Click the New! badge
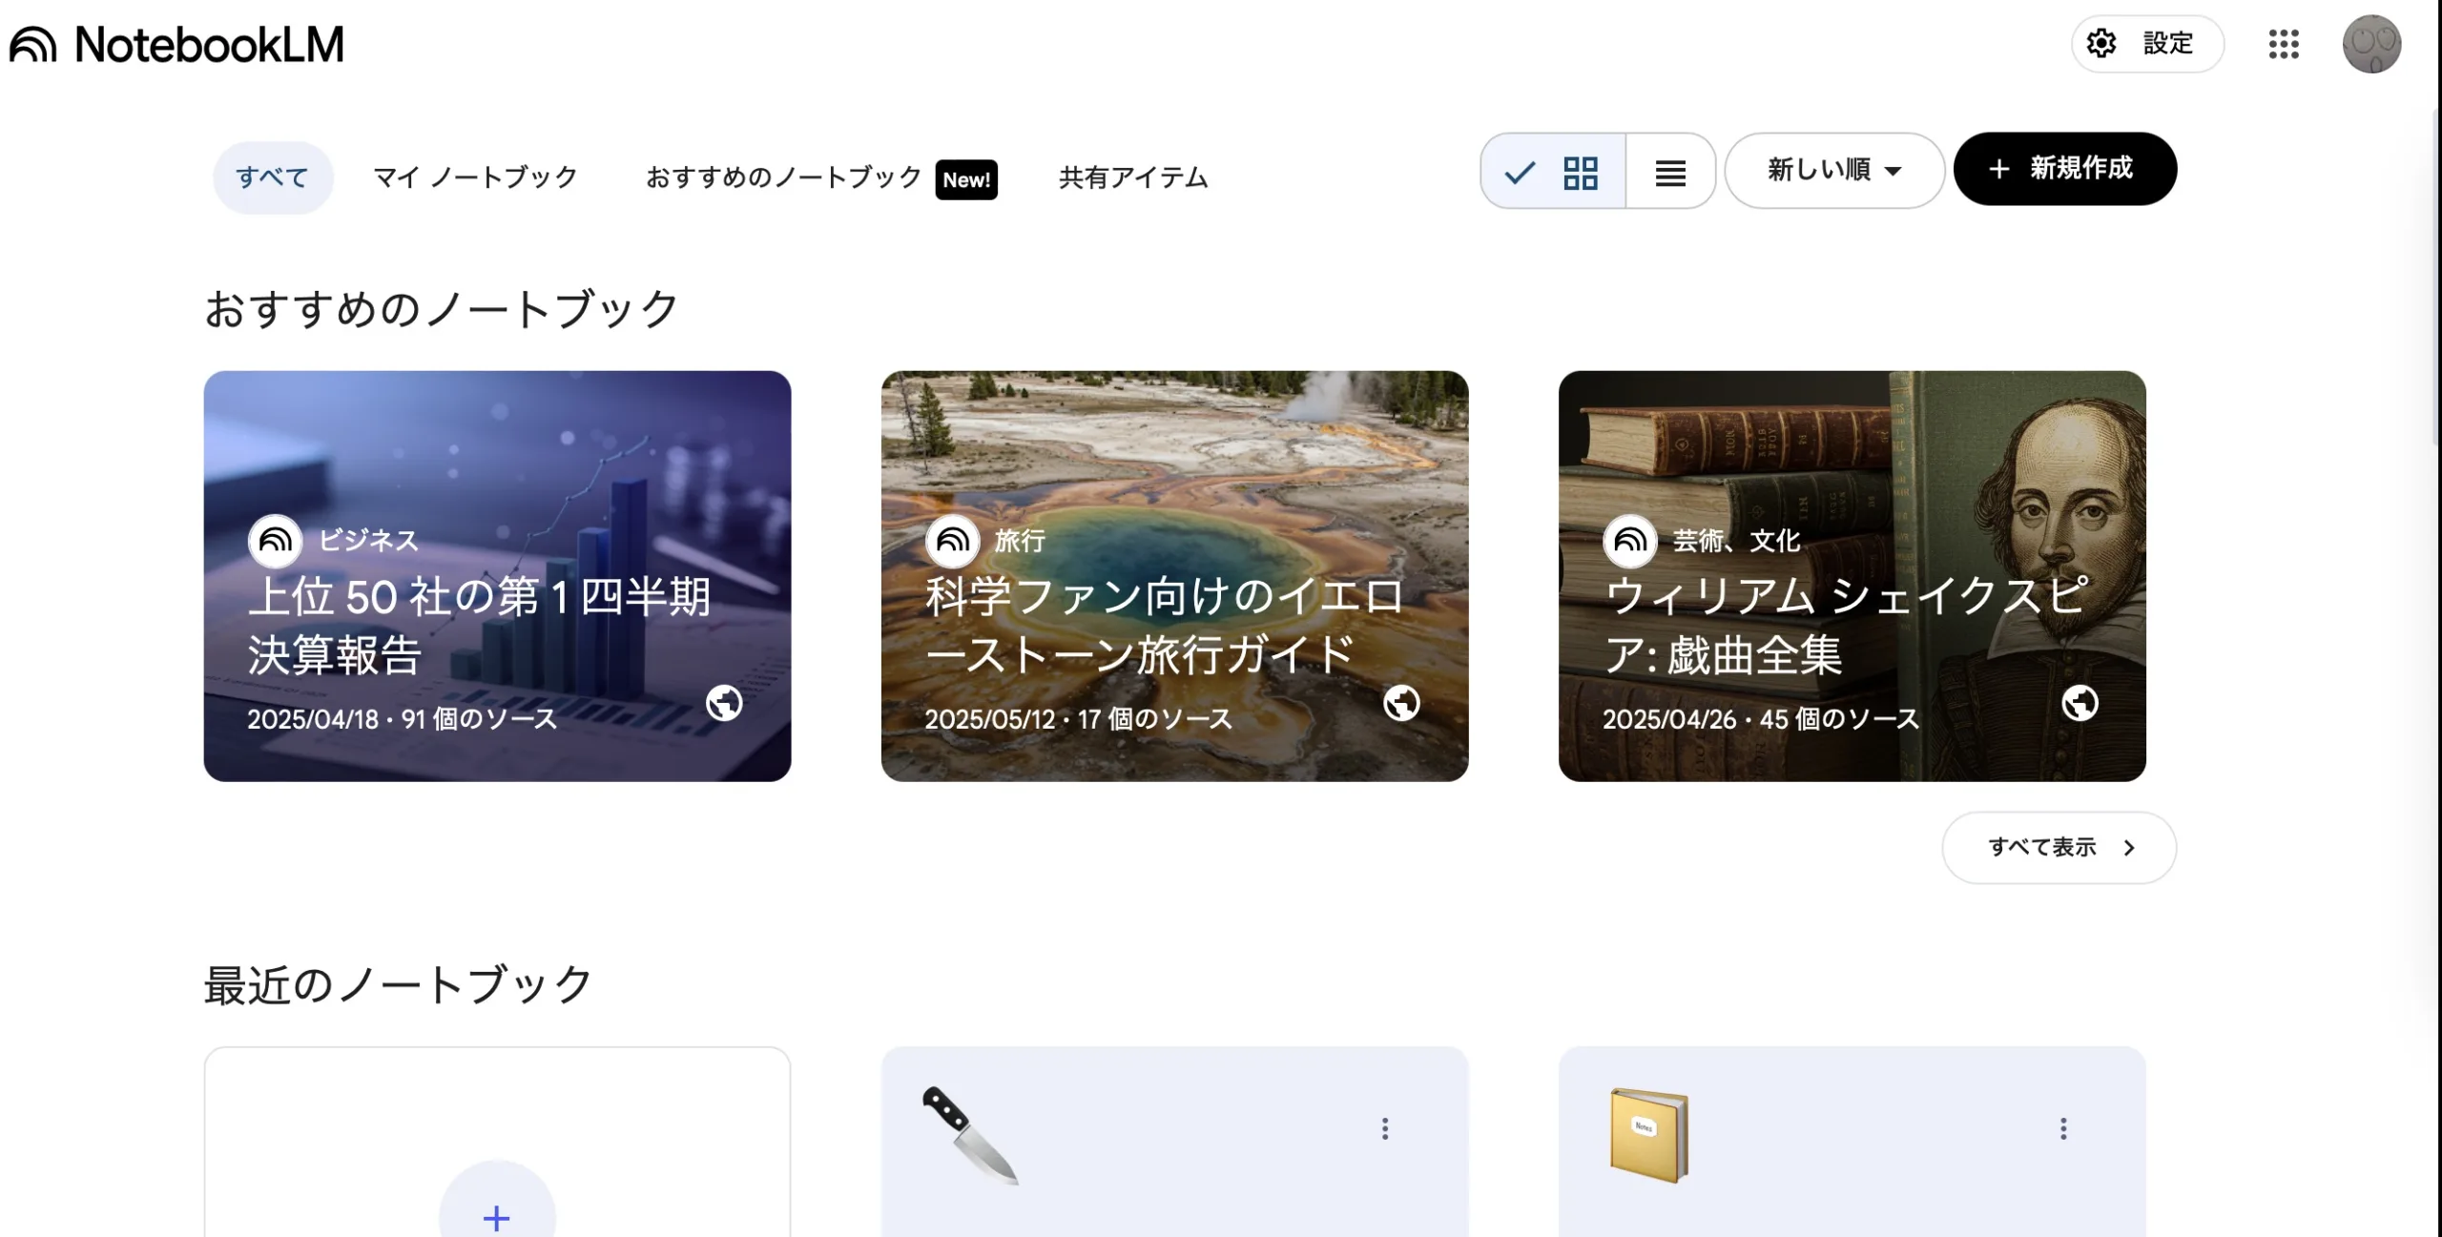Viewport: 2442px width, 1237px height. pyautogui.click(x=966, y=179)
